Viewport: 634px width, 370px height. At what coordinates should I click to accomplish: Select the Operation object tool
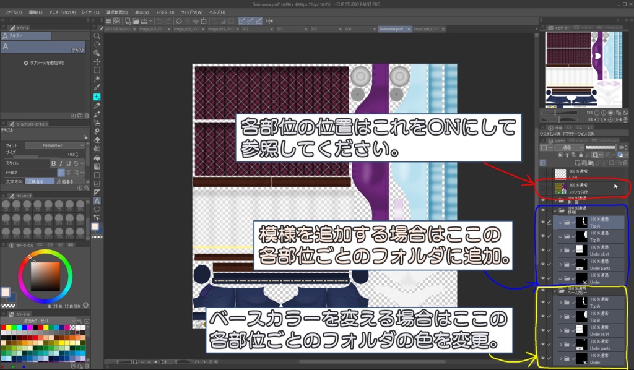pyautogui.click(x=97, y=53)
